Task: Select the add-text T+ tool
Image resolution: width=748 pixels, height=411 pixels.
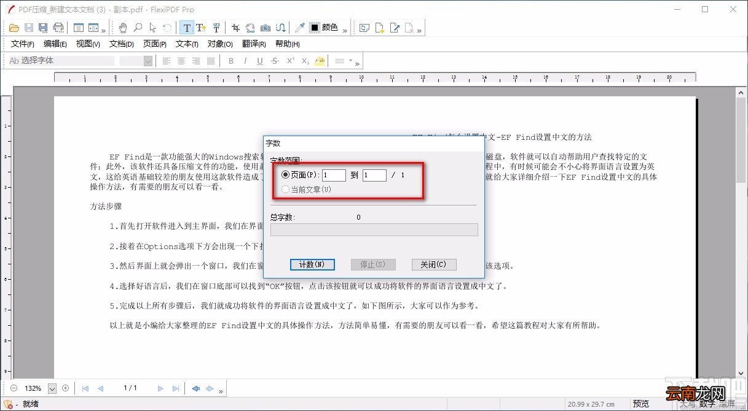Action: [201, 28]
